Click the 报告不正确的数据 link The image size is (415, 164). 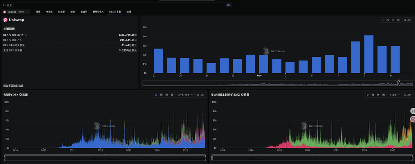(x=13, y=86)
